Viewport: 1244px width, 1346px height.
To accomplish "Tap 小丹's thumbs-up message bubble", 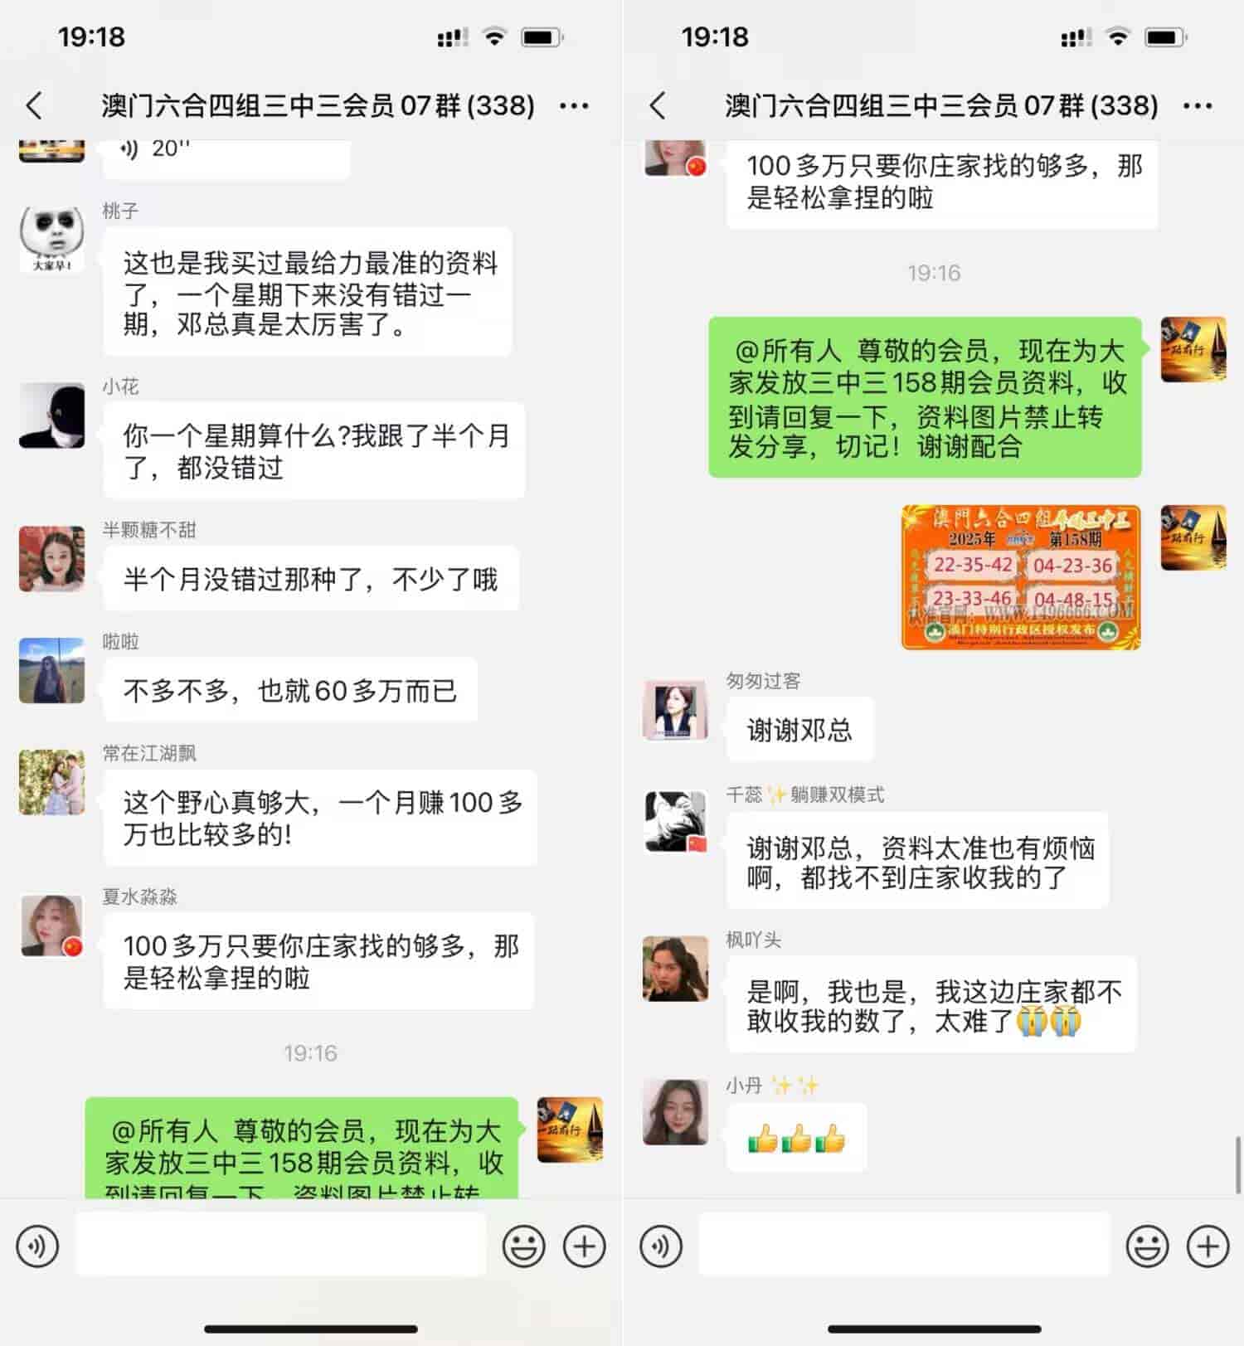I will (x=796, y=1138).
